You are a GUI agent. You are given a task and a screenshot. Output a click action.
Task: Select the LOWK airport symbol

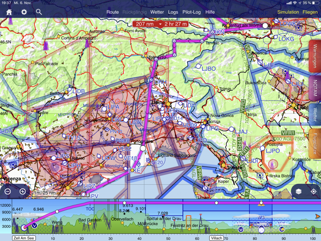point(276,21)
